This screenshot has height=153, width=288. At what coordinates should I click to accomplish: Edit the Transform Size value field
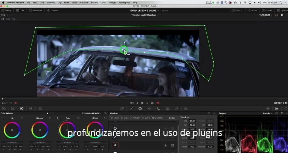click(x=192, y=121)
